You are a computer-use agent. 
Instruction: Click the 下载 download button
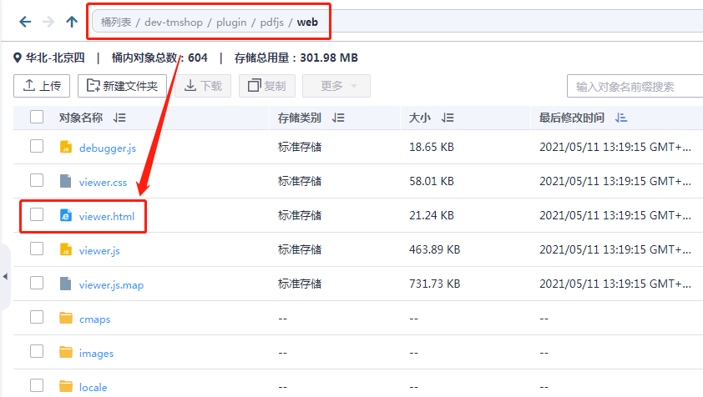203,86
